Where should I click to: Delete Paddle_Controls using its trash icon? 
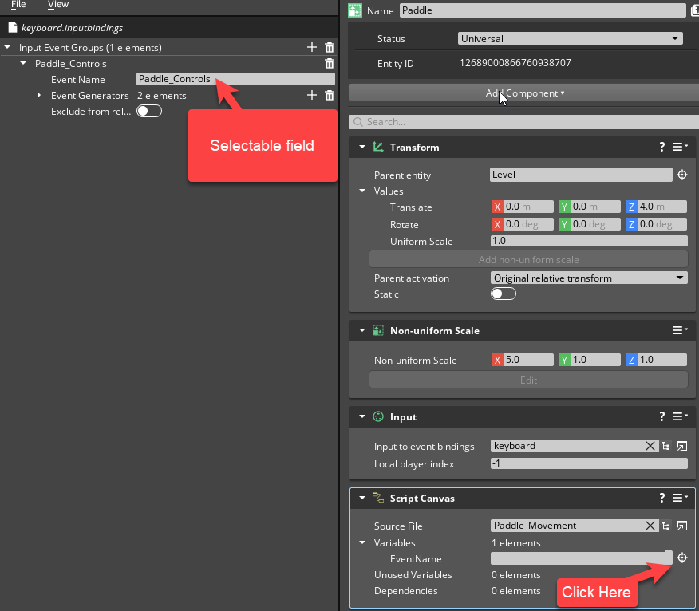(330, 63)
